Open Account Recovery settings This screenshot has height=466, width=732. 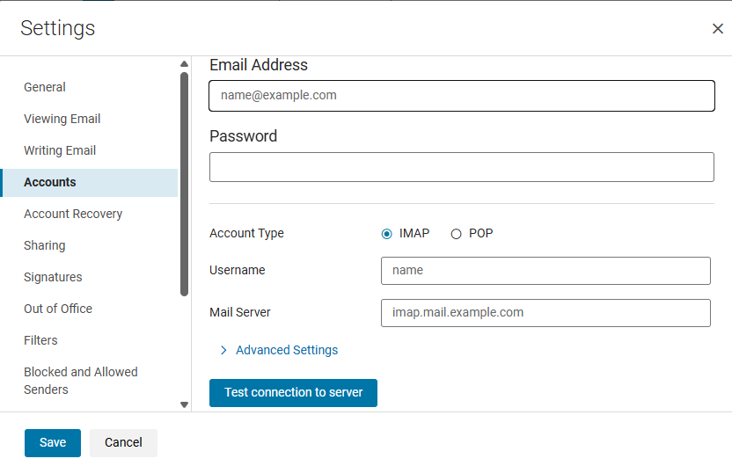73,214
